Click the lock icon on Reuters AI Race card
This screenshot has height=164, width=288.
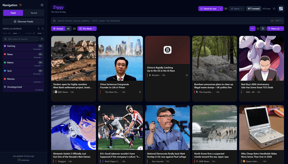point(187,75)
